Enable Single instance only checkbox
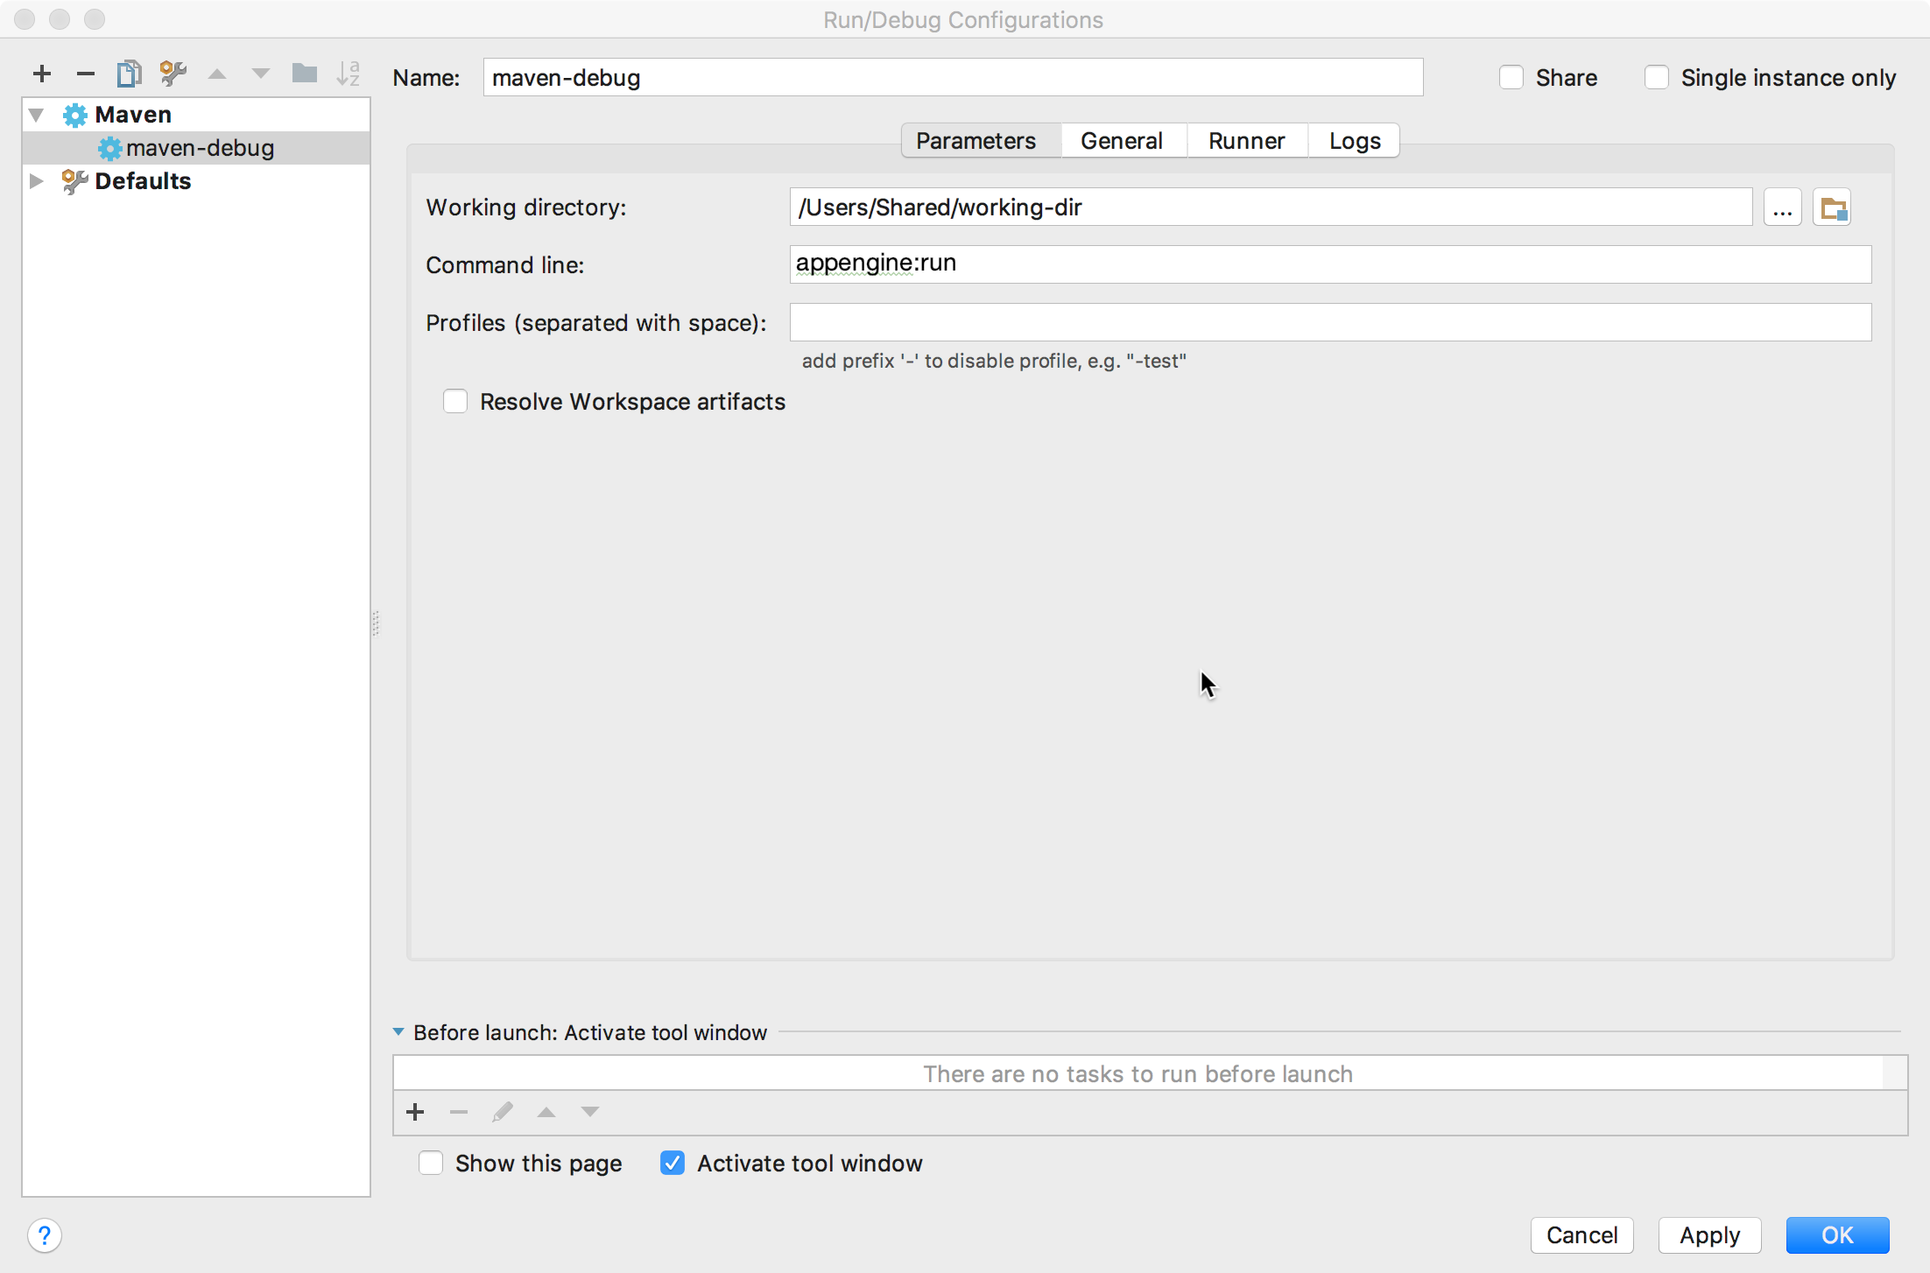The image size is (1930, 1273). (x=1654, y=77)
